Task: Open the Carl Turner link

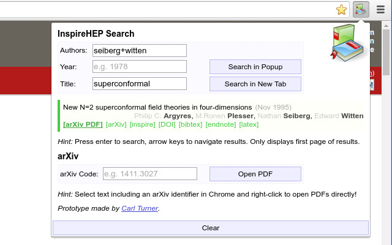Action: coord(140,208)
